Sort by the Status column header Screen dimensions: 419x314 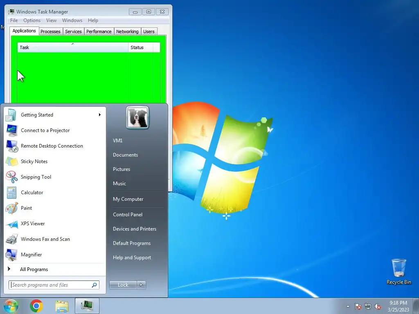(141, 47)
